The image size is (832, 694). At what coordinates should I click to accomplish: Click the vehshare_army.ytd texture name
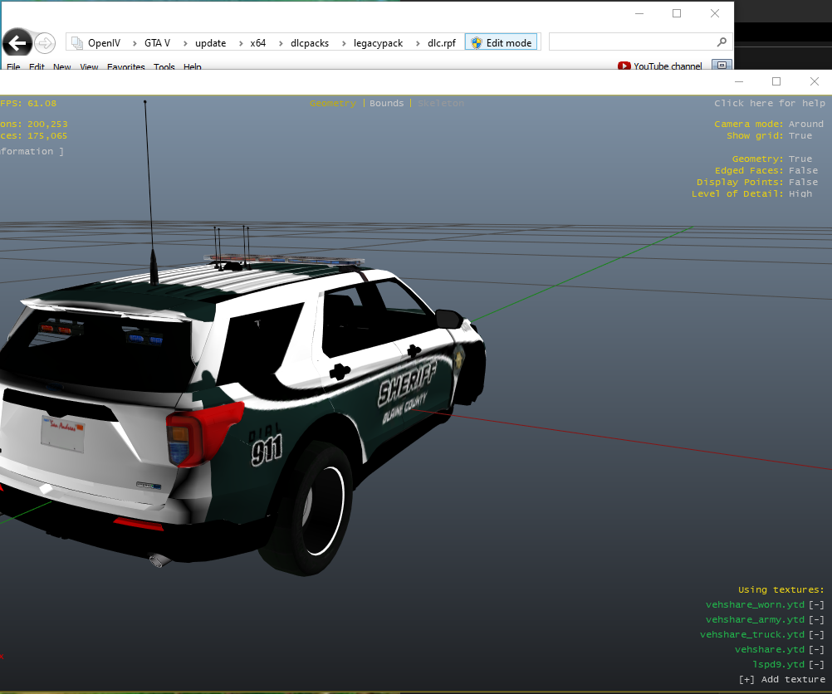755,619
